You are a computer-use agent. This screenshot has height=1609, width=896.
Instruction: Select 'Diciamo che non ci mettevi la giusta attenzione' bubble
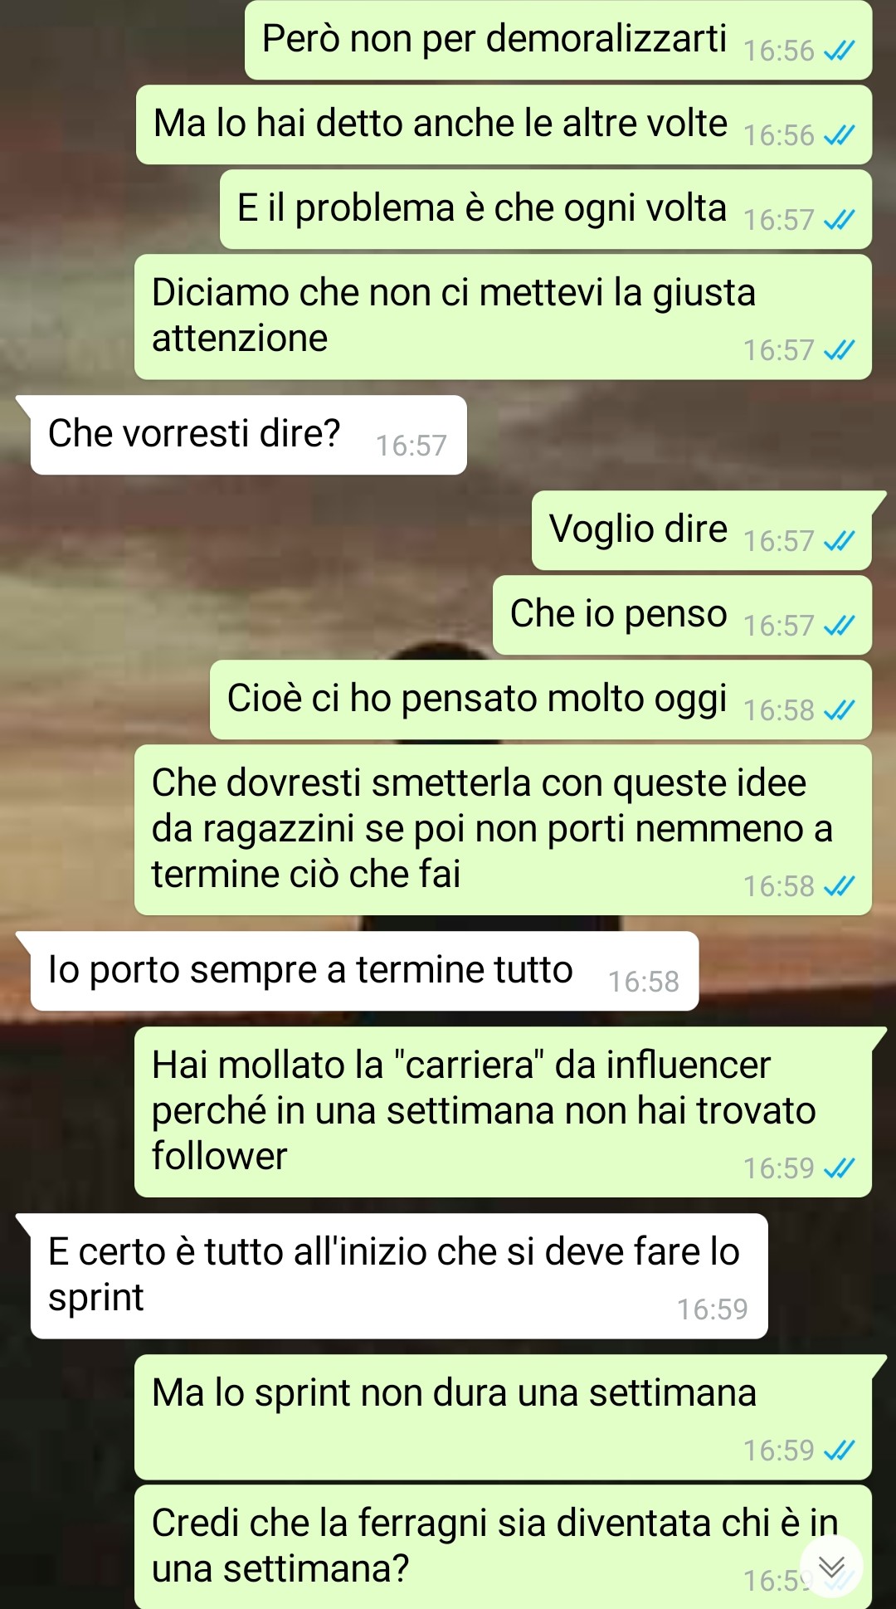[503, 317]
